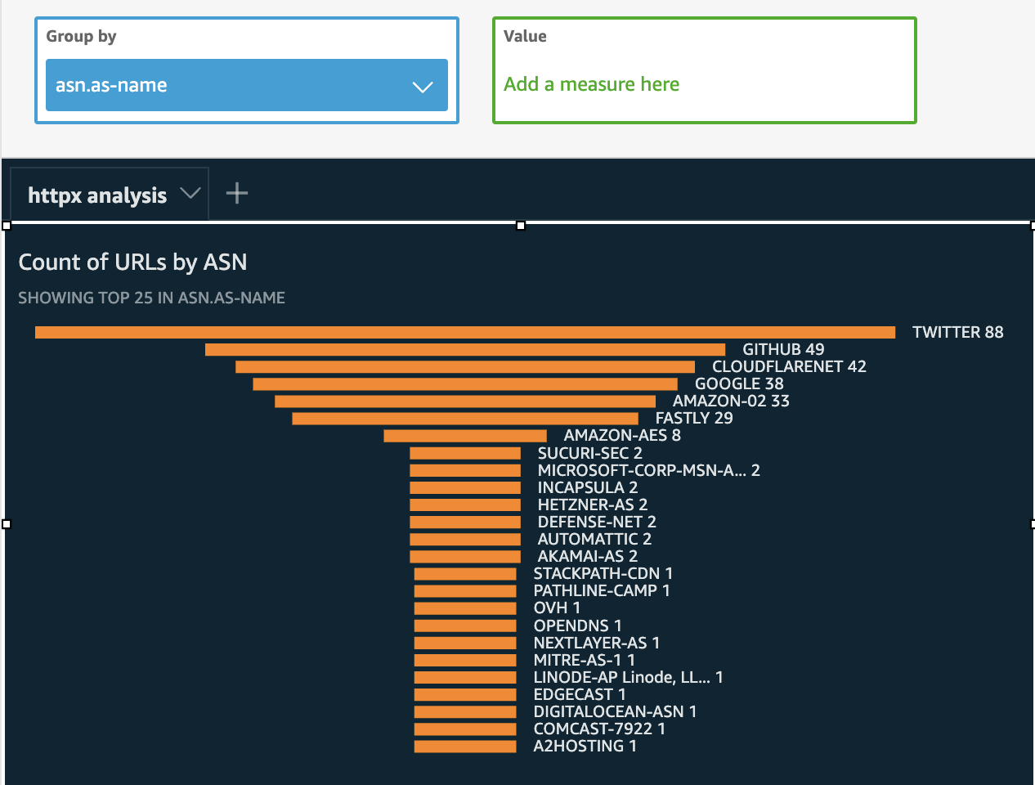The width and height of the screenshot is (1035, 785).
Task: Click the 'DIGITALOCEAN-ASN 1' label
Action: [x=615, y=711]
